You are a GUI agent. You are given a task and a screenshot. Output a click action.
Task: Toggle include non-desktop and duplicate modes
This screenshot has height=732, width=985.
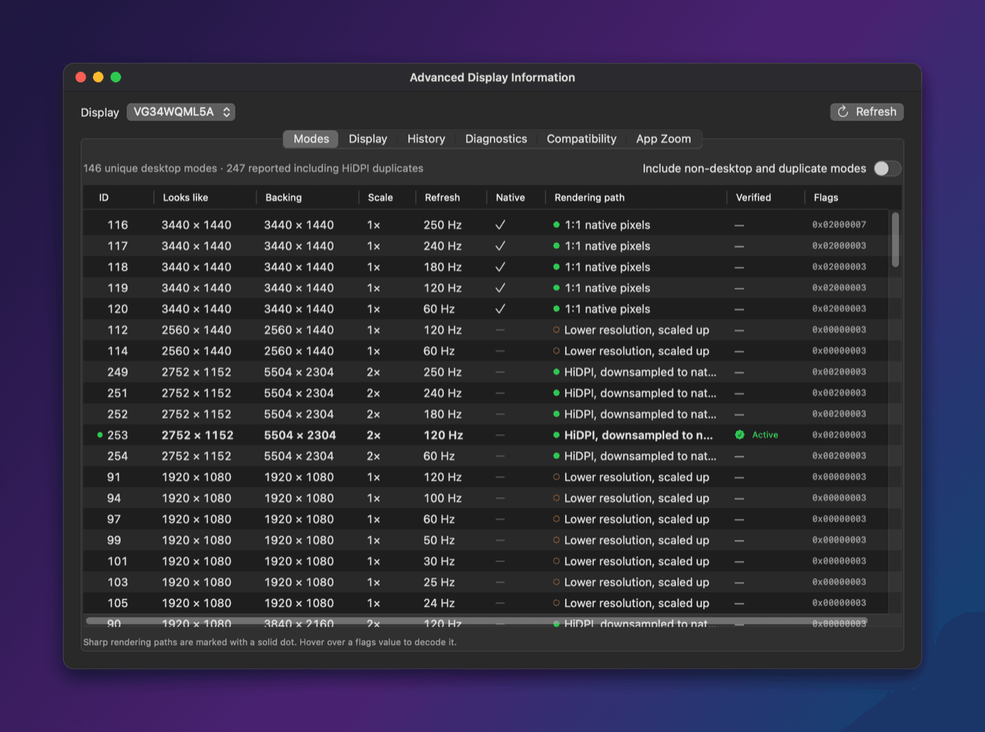(887, 168)
